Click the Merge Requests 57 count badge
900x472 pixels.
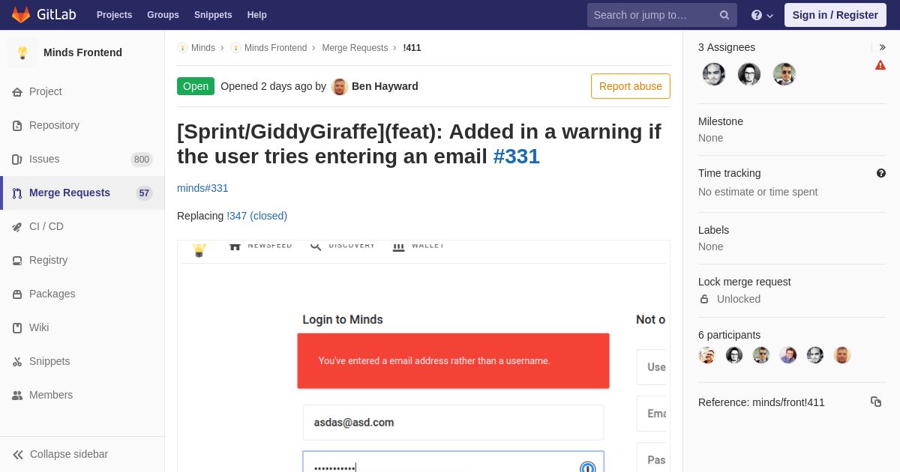[144, 193]
